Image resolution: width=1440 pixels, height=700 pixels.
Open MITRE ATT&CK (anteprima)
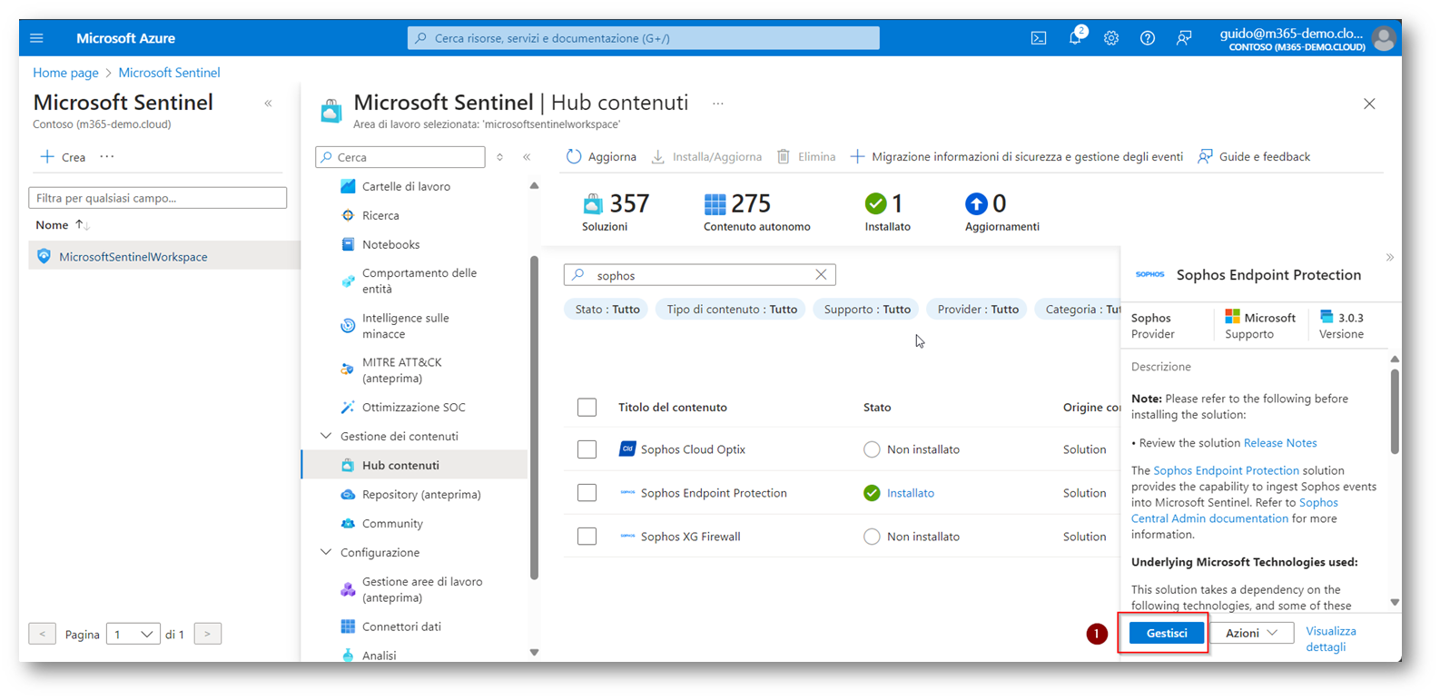[x=401, y=370]
